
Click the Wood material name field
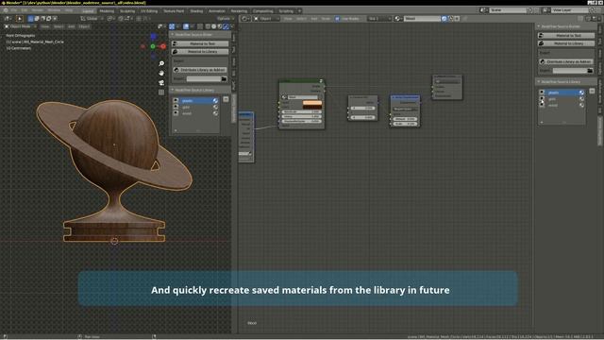pos(422,19)
